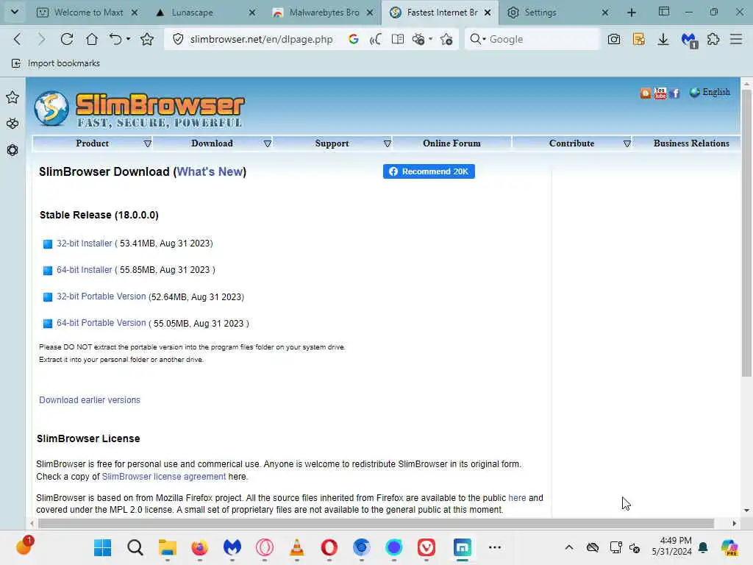Screen dimensions: 753x565
Task: Open SlimBrowser license agreement link
Action: [164, 477]
